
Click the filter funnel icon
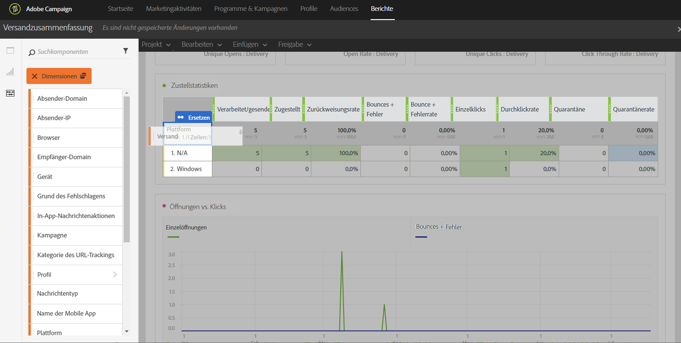point(126,51)
